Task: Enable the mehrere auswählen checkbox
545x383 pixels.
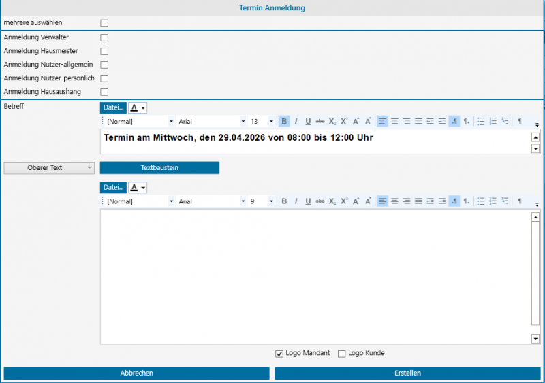Action: click(104, 23)
